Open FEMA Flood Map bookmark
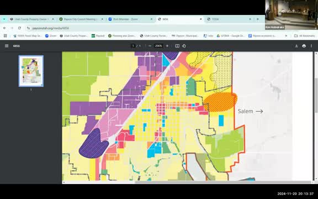 (28, 36)
